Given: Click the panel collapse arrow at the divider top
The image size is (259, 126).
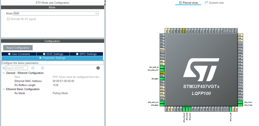Looking at the screenshot, I should [105, 1].
